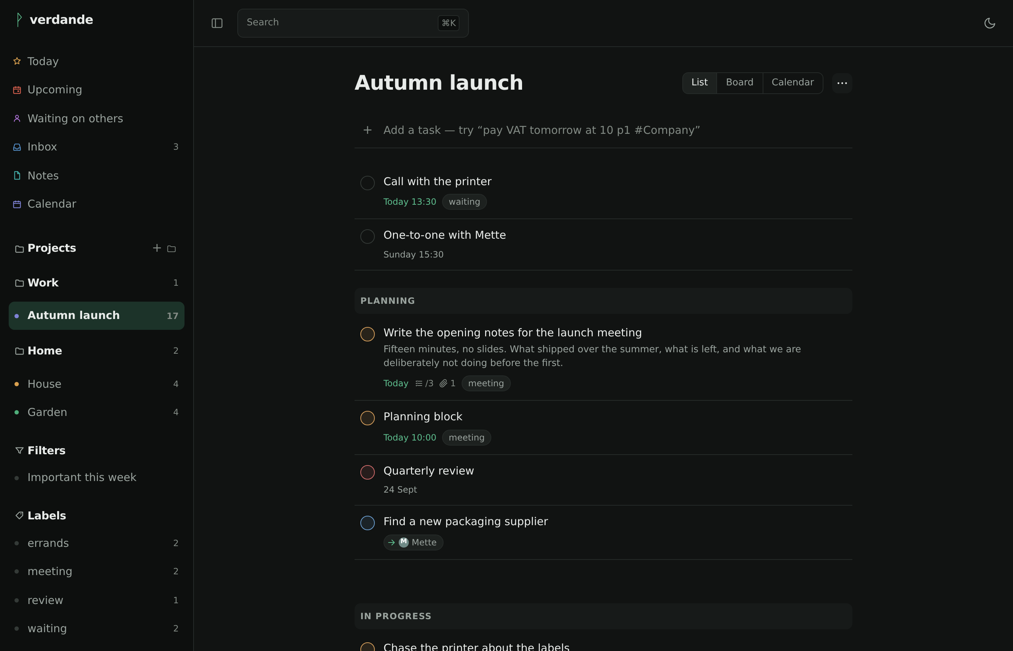Screen dimensions: 1013x651
Task: Switch to Calendar view tab
Action: pos(792,83)
